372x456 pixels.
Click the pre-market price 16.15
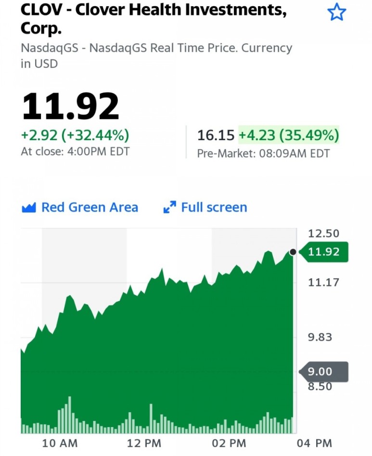click(x=216, y=135)
